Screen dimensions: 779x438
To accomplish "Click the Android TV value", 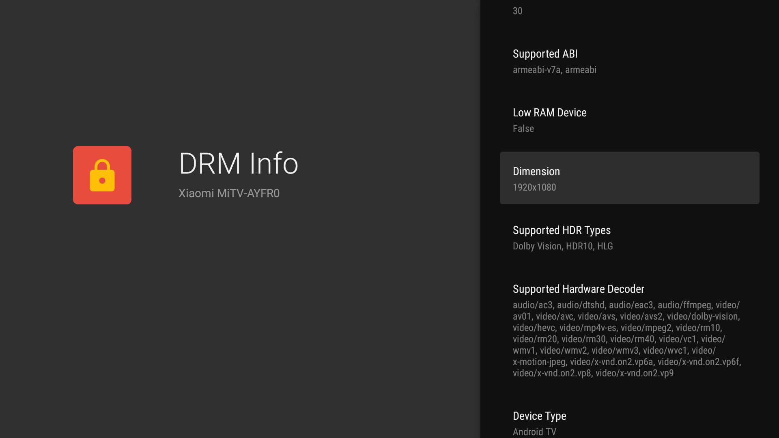I will (x=534, y=432).
